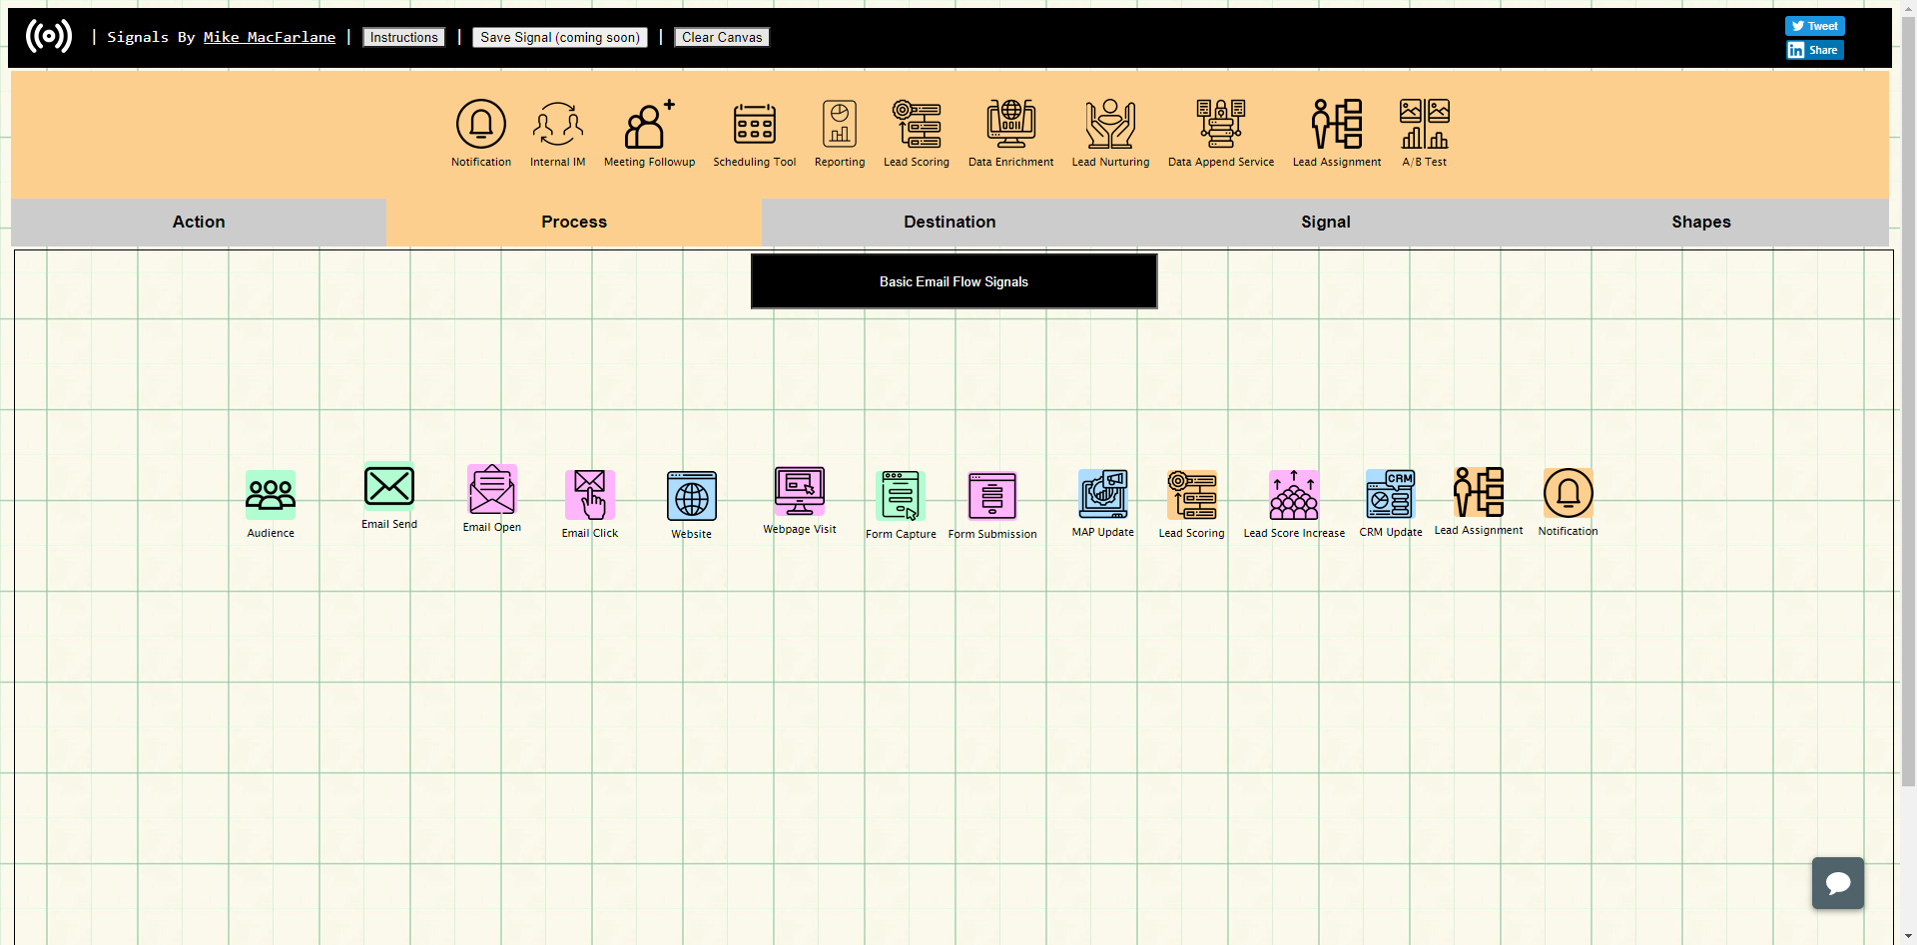Open the Destination tab
The image size is (1917, 945).
click(x=950, y=222)
